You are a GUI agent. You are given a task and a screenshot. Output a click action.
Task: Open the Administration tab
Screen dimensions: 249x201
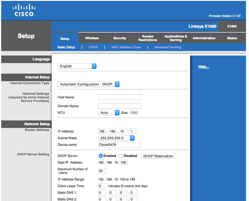click(204, 38)
